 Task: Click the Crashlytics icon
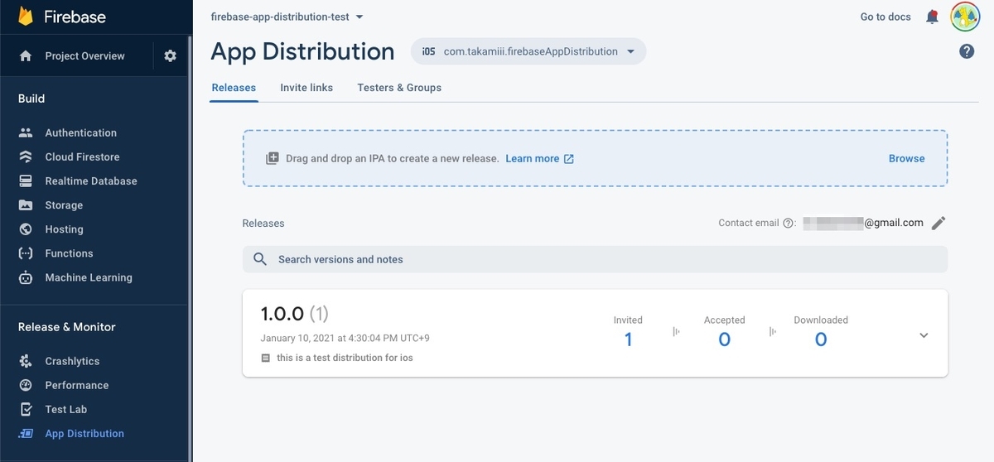pyautogui.click(x=26, y=361)
